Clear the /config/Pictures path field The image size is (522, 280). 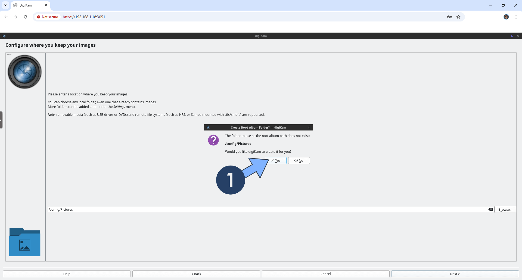pyautogui.click(x=490, y=210)
